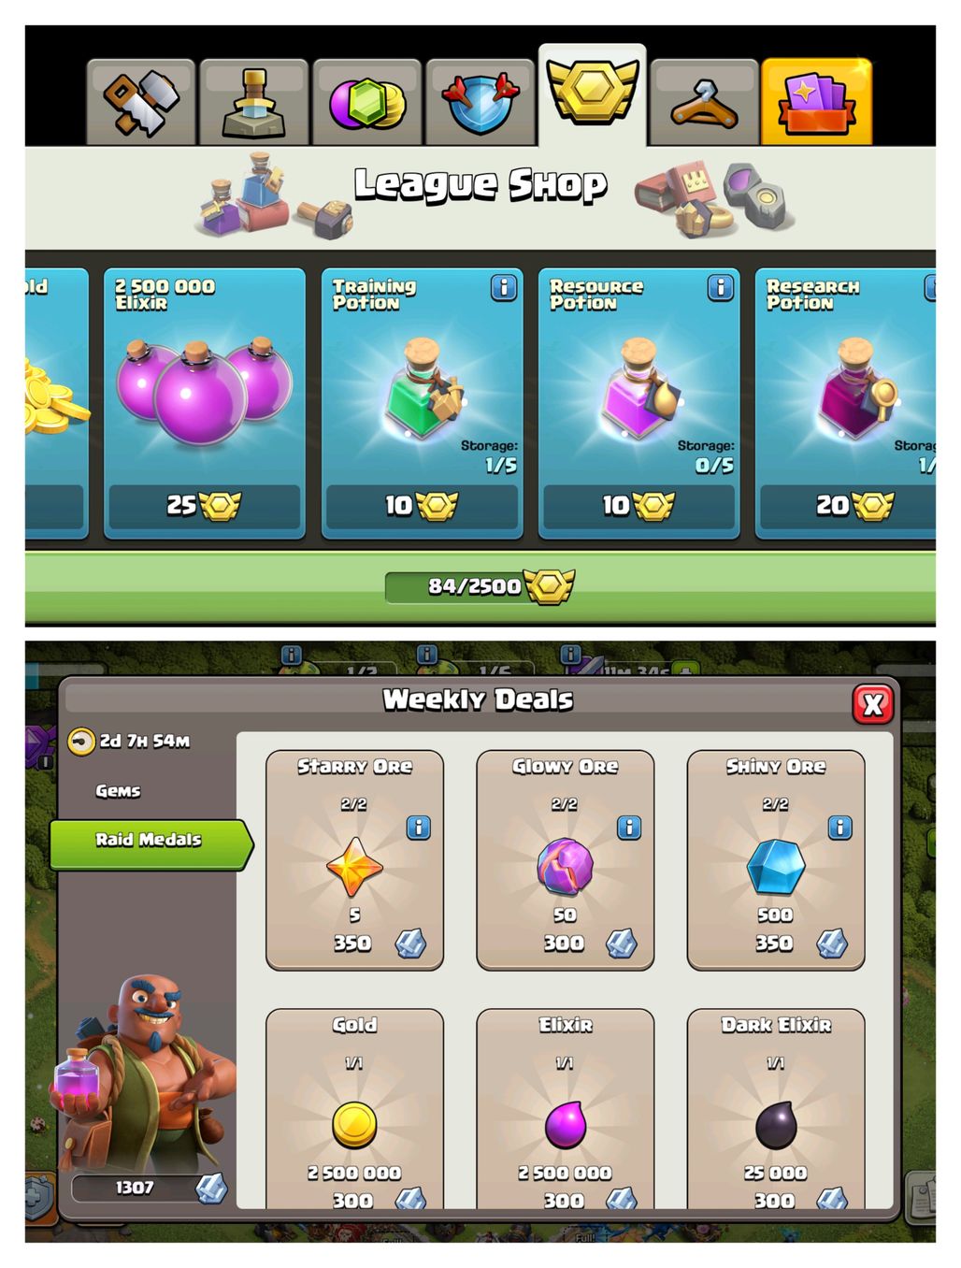Close the Weekly Deals window
Viewport: 961px width, 1268px height.
[873, 704]
